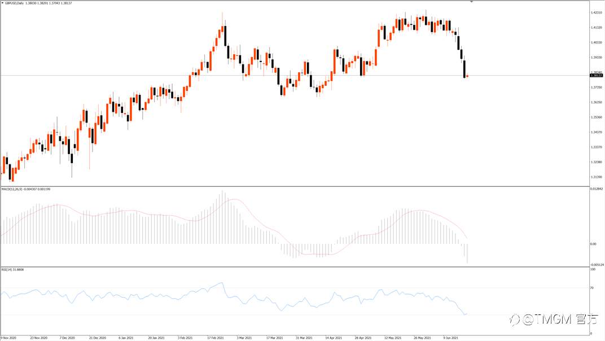605x341 pixels.
Task: Click the 28 Apr 2021 date label
Action: point(363,338)
